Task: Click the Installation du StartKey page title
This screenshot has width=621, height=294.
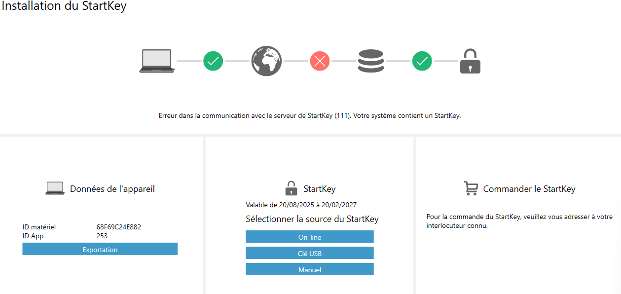Action: (x=64, y=7)
